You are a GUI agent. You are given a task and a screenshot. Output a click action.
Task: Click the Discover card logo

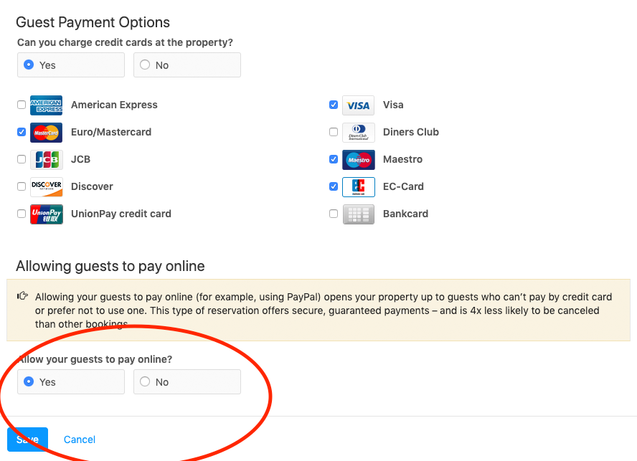(x=47, y=187)
